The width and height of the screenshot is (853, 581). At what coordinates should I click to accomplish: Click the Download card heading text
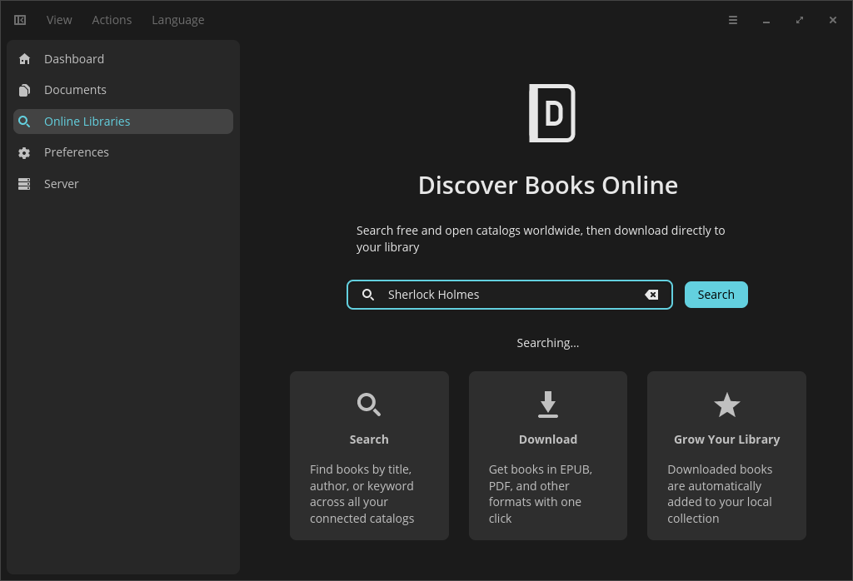[x=548, y=439]
